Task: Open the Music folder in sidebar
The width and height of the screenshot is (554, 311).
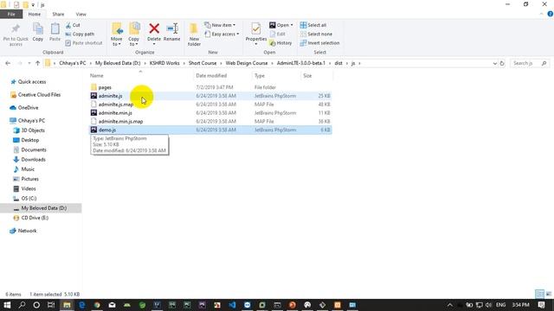Action: click(x=28, y=169)
